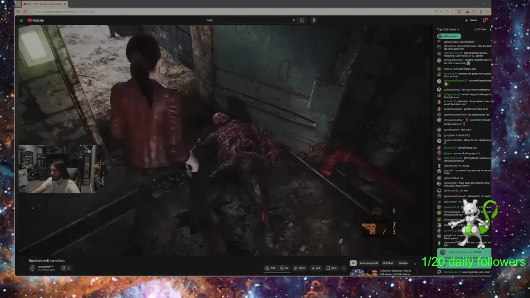
Task: Add this page to browser favorites
Action: point(452,12)
